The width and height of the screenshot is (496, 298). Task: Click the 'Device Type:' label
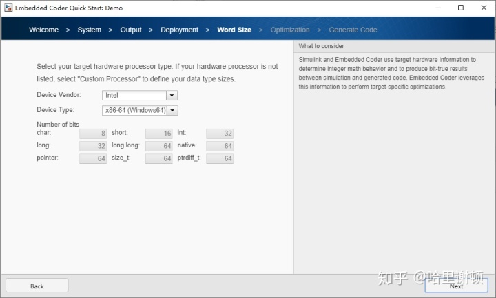click(x=55, y=109)
